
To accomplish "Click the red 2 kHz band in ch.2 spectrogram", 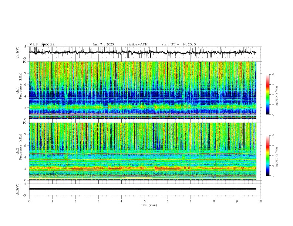I will [x=142, y=168].
